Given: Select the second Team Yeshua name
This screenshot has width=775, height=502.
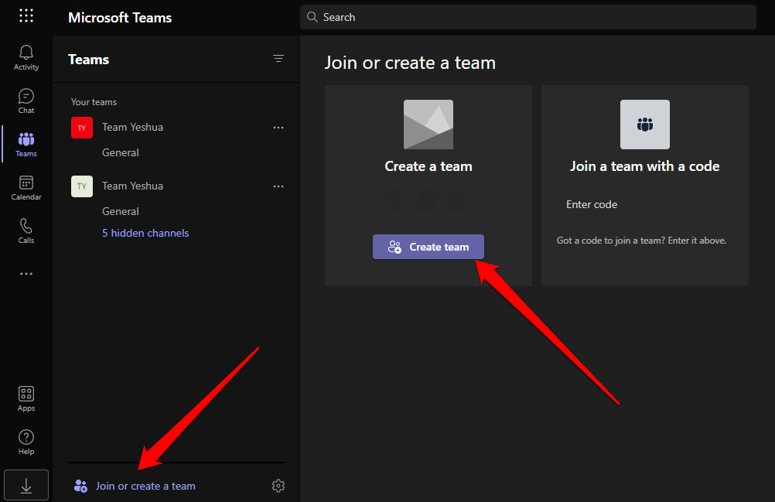Looking at the screenshot, I should [132, 186].
